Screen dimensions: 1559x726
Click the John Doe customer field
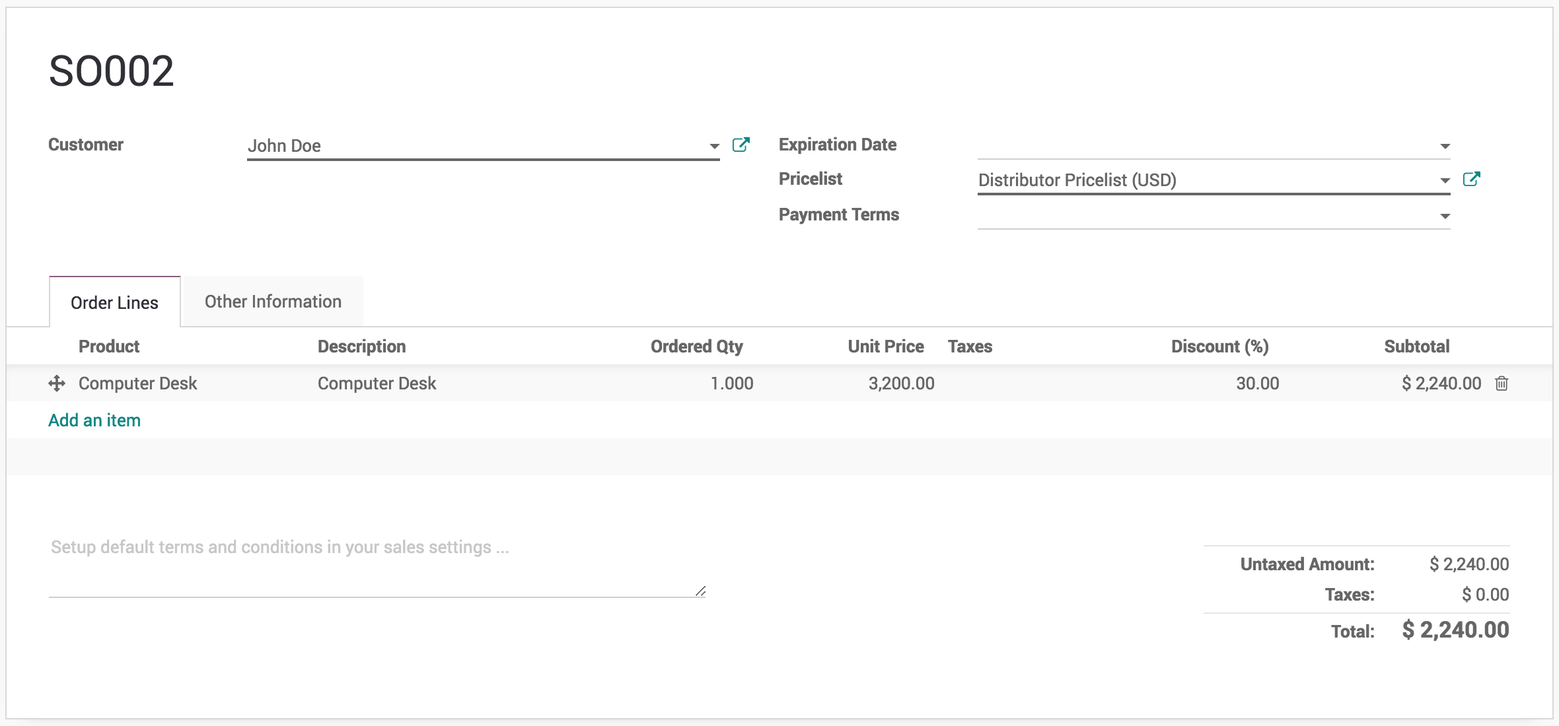point(476,146)
